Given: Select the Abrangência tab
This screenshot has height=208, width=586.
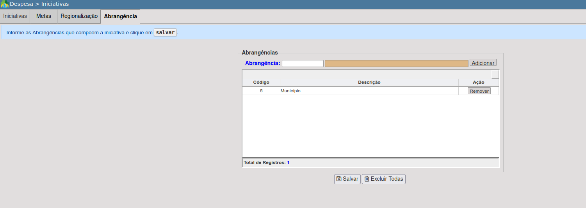Looking at the screenshot, I should click(120, 17).
